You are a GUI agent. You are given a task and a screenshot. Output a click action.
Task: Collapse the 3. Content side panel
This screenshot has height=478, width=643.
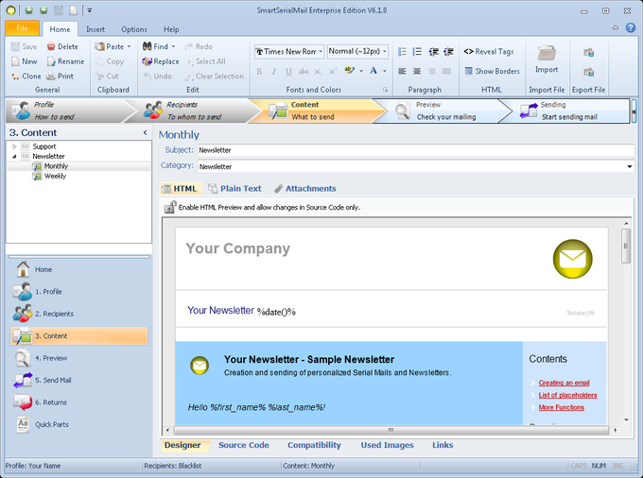point(146,132)
